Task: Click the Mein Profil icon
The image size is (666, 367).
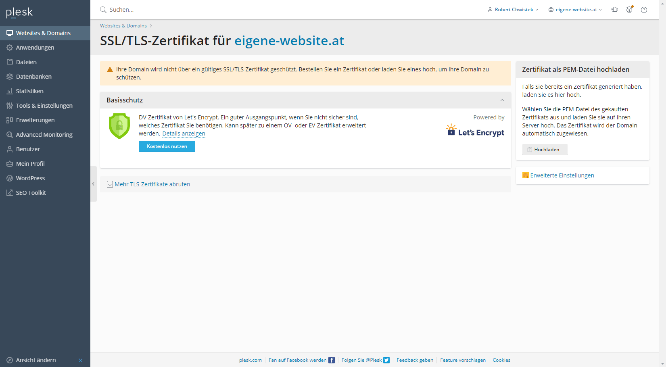Action: pyautogui.click(x=10, y=164)
